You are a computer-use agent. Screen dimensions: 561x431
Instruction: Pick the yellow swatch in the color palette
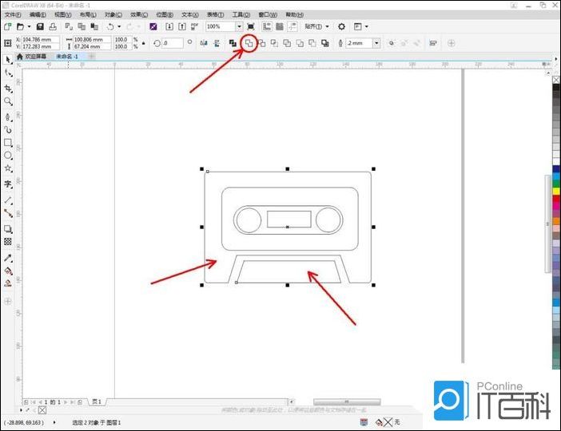555,192
